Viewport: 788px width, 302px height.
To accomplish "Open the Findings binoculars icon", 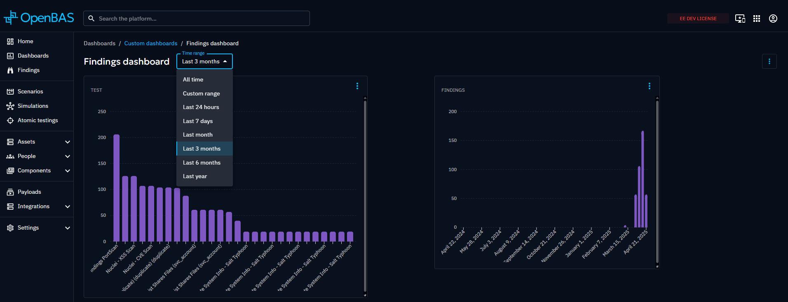I will pyautogui.click(x=10, y=70).
